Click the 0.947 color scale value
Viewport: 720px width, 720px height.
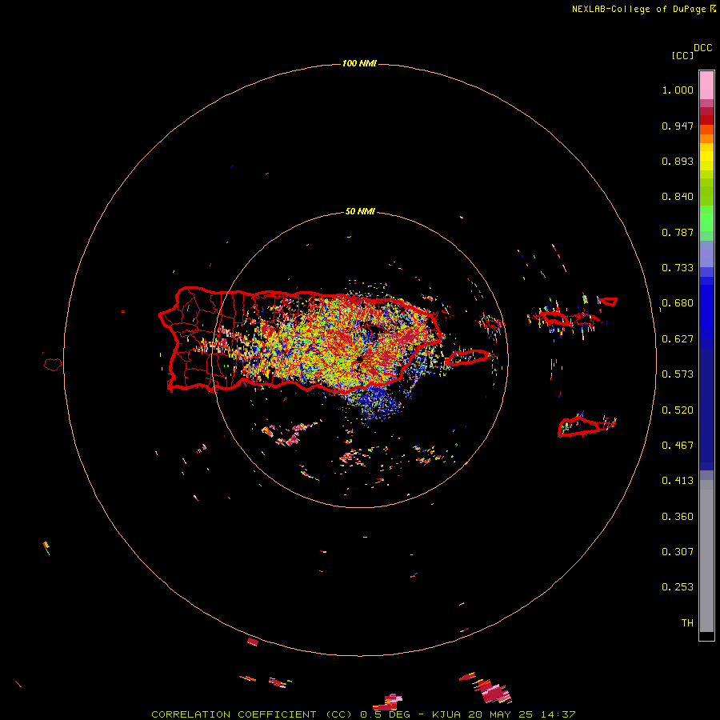pyautogui.click(x=678, y=126)
